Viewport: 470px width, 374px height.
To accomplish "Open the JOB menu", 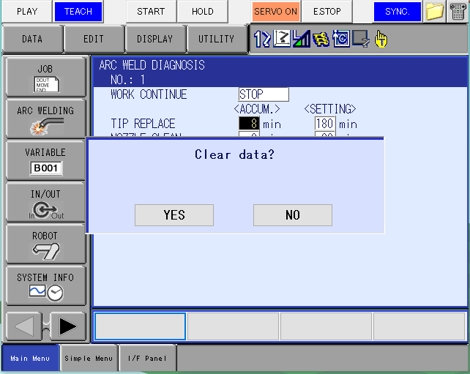I will click(45, 78).
